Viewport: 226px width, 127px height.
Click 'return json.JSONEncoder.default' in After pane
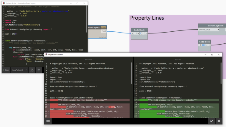[188, 111]
